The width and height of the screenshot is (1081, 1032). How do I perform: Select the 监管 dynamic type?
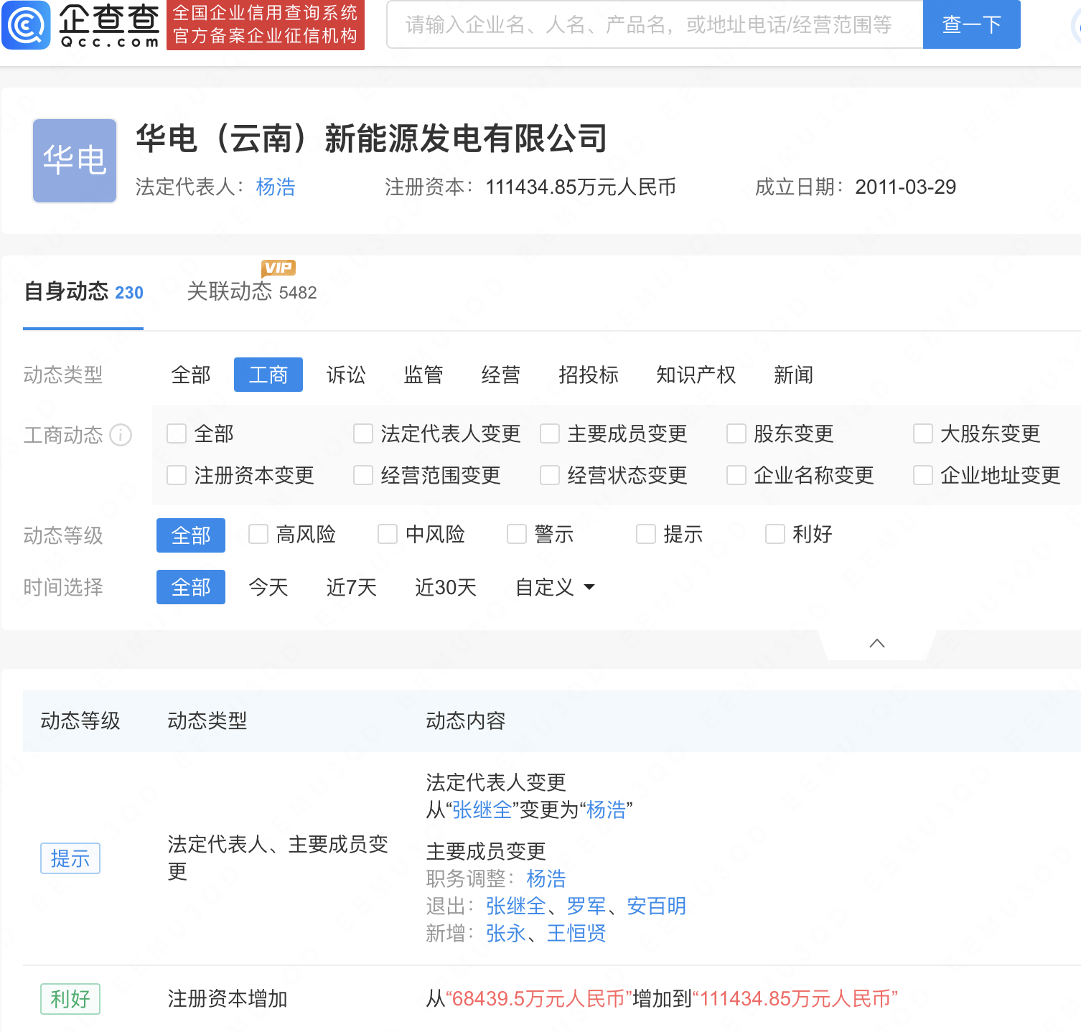(423, 375)
